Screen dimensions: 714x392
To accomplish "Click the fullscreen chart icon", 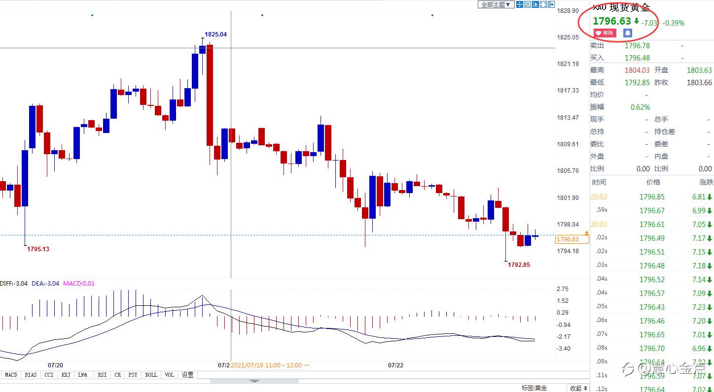I will click(x=543, y=4).
